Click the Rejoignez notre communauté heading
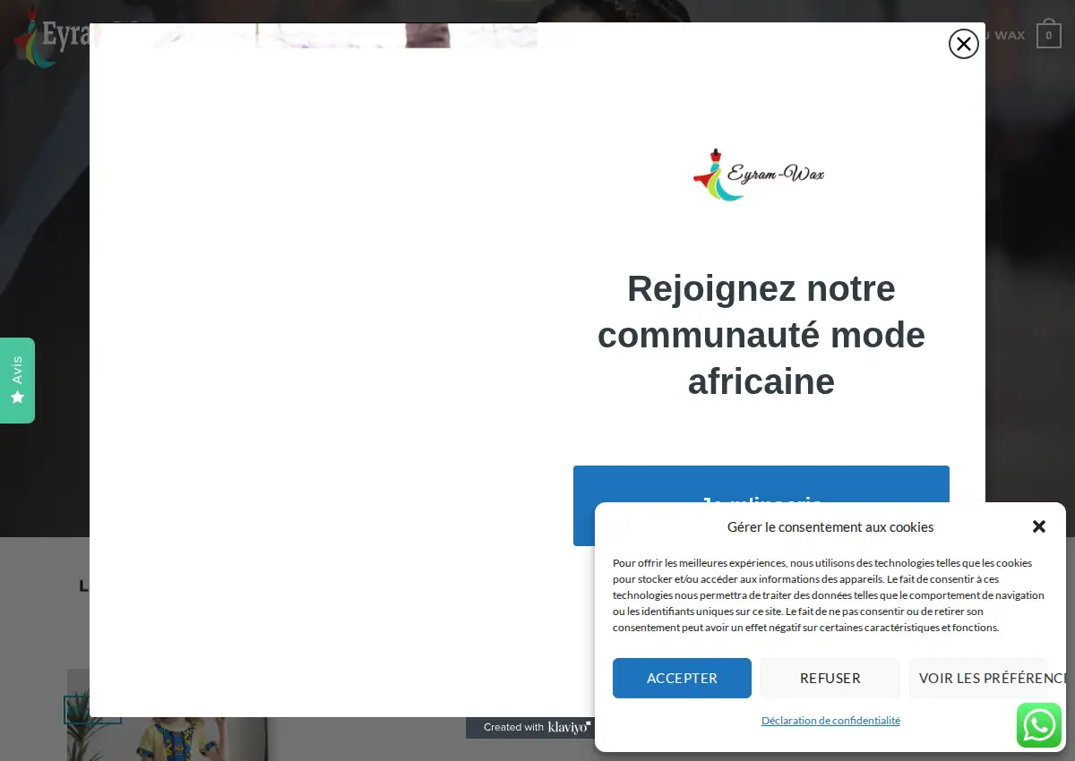 (x=761, y=335)
